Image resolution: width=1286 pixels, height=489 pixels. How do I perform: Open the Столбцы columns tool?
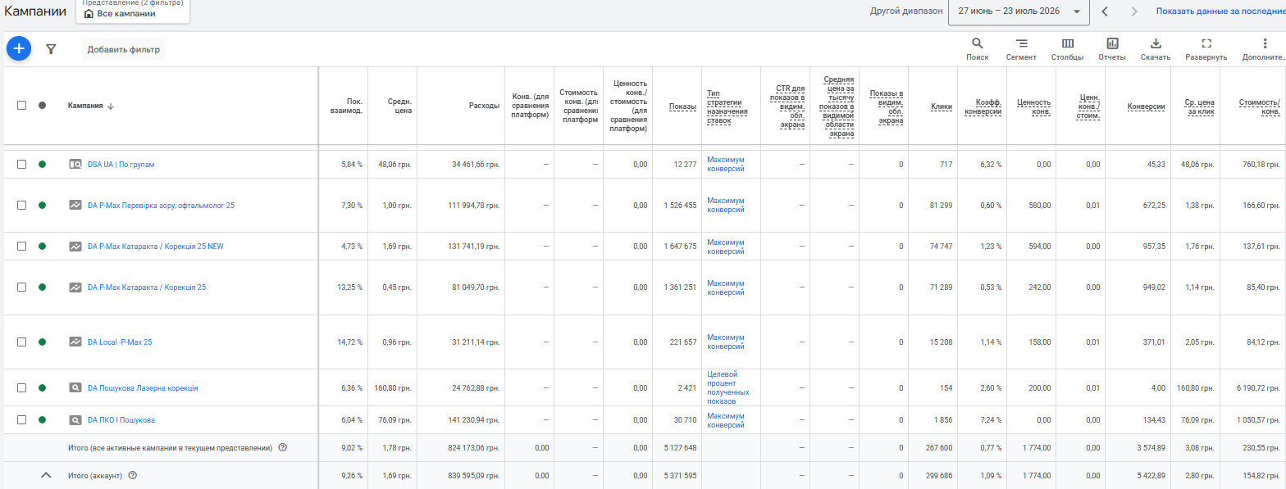(1067, 49)
